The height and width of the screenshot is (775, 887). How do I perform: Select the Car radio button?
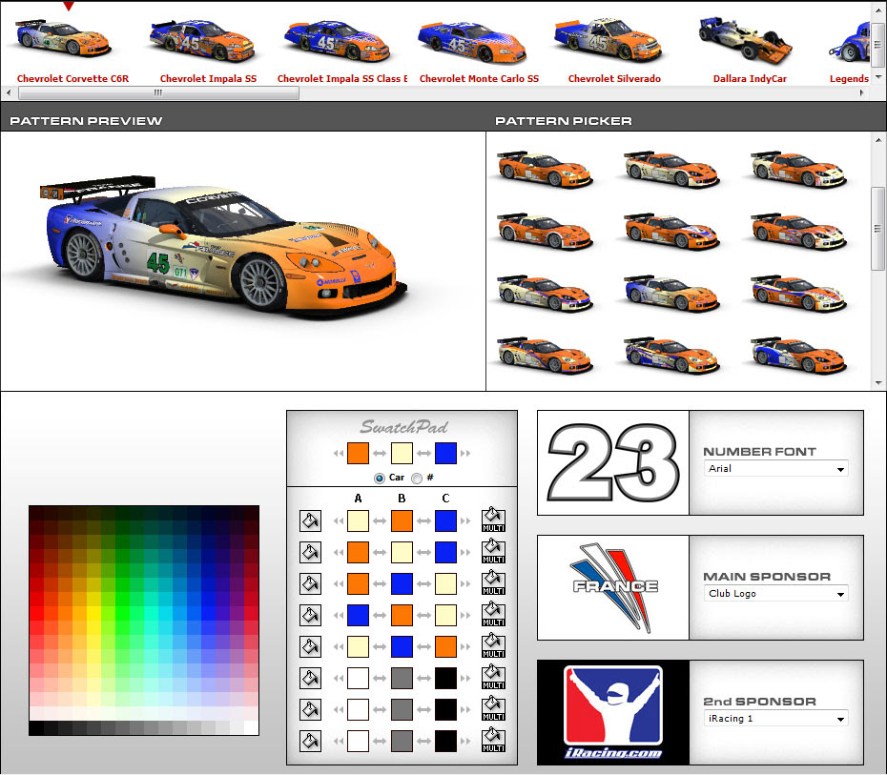pyautogui.click(x=380, y=479)
